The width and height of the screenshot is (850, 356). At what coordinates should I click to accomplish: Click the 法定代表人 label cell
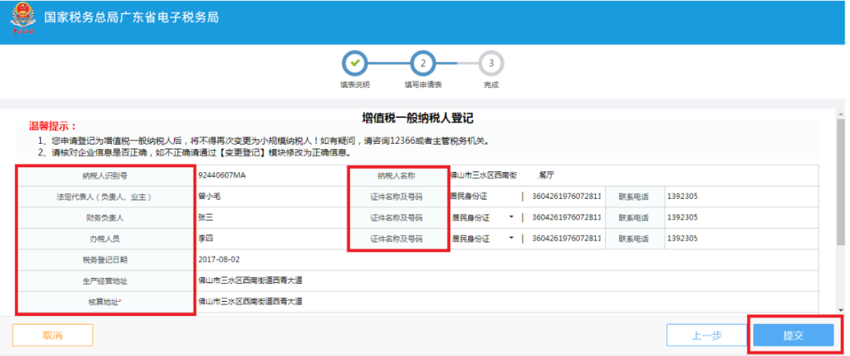click(x=105, y=196)
